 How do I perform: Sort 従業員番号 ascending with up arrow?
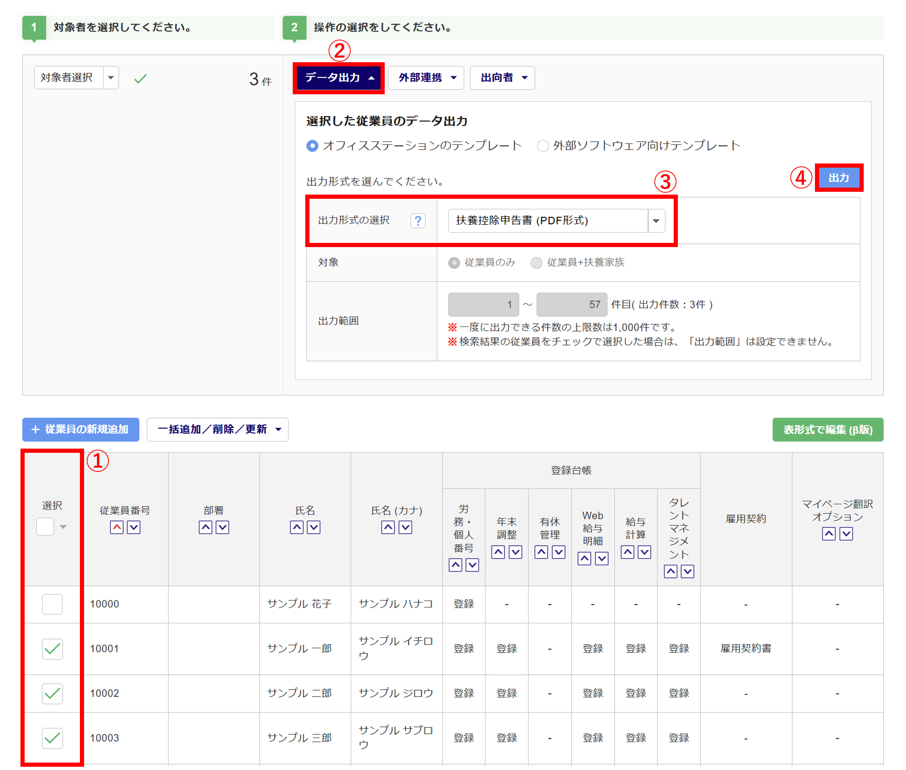click(x=117, y=527)
